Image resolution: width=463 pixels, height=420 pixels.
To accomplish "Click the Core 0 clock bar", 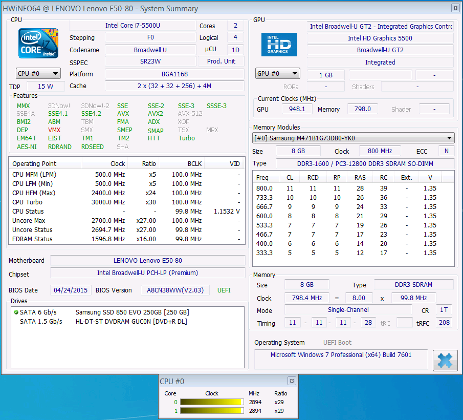I will [x=212, y=402].
